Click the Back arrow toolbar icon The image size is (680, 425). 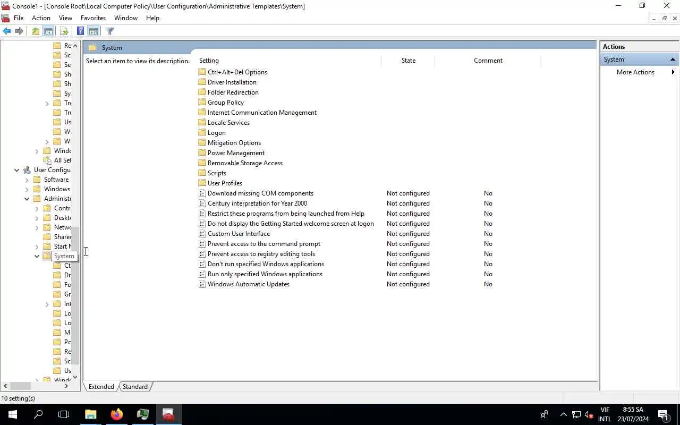(7, 31)
